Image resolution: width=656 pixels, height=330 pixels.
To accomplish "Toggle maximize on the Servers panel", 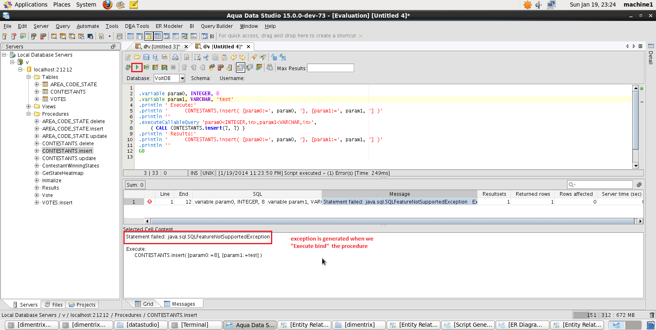I will [x=113, y=47].
